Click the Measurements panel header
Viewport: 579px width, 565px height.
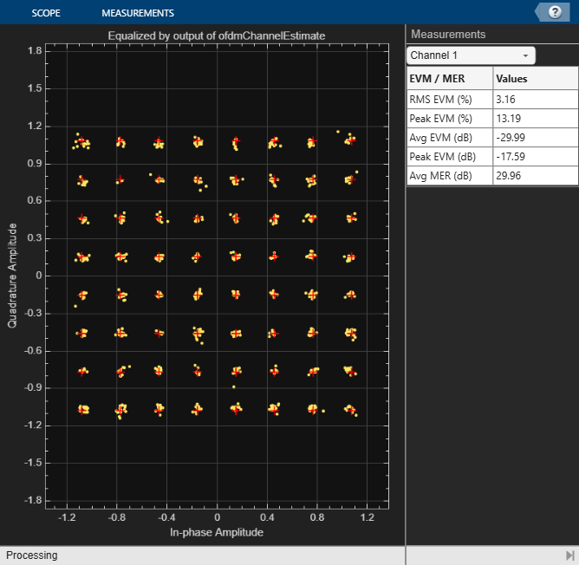click(x=448, y=34)
